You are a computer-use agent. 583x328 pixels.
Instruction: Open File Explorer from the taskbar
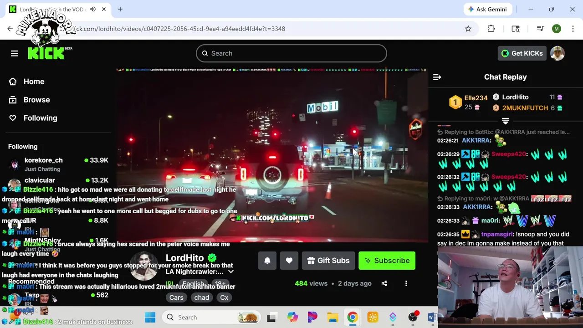(332, 317)
